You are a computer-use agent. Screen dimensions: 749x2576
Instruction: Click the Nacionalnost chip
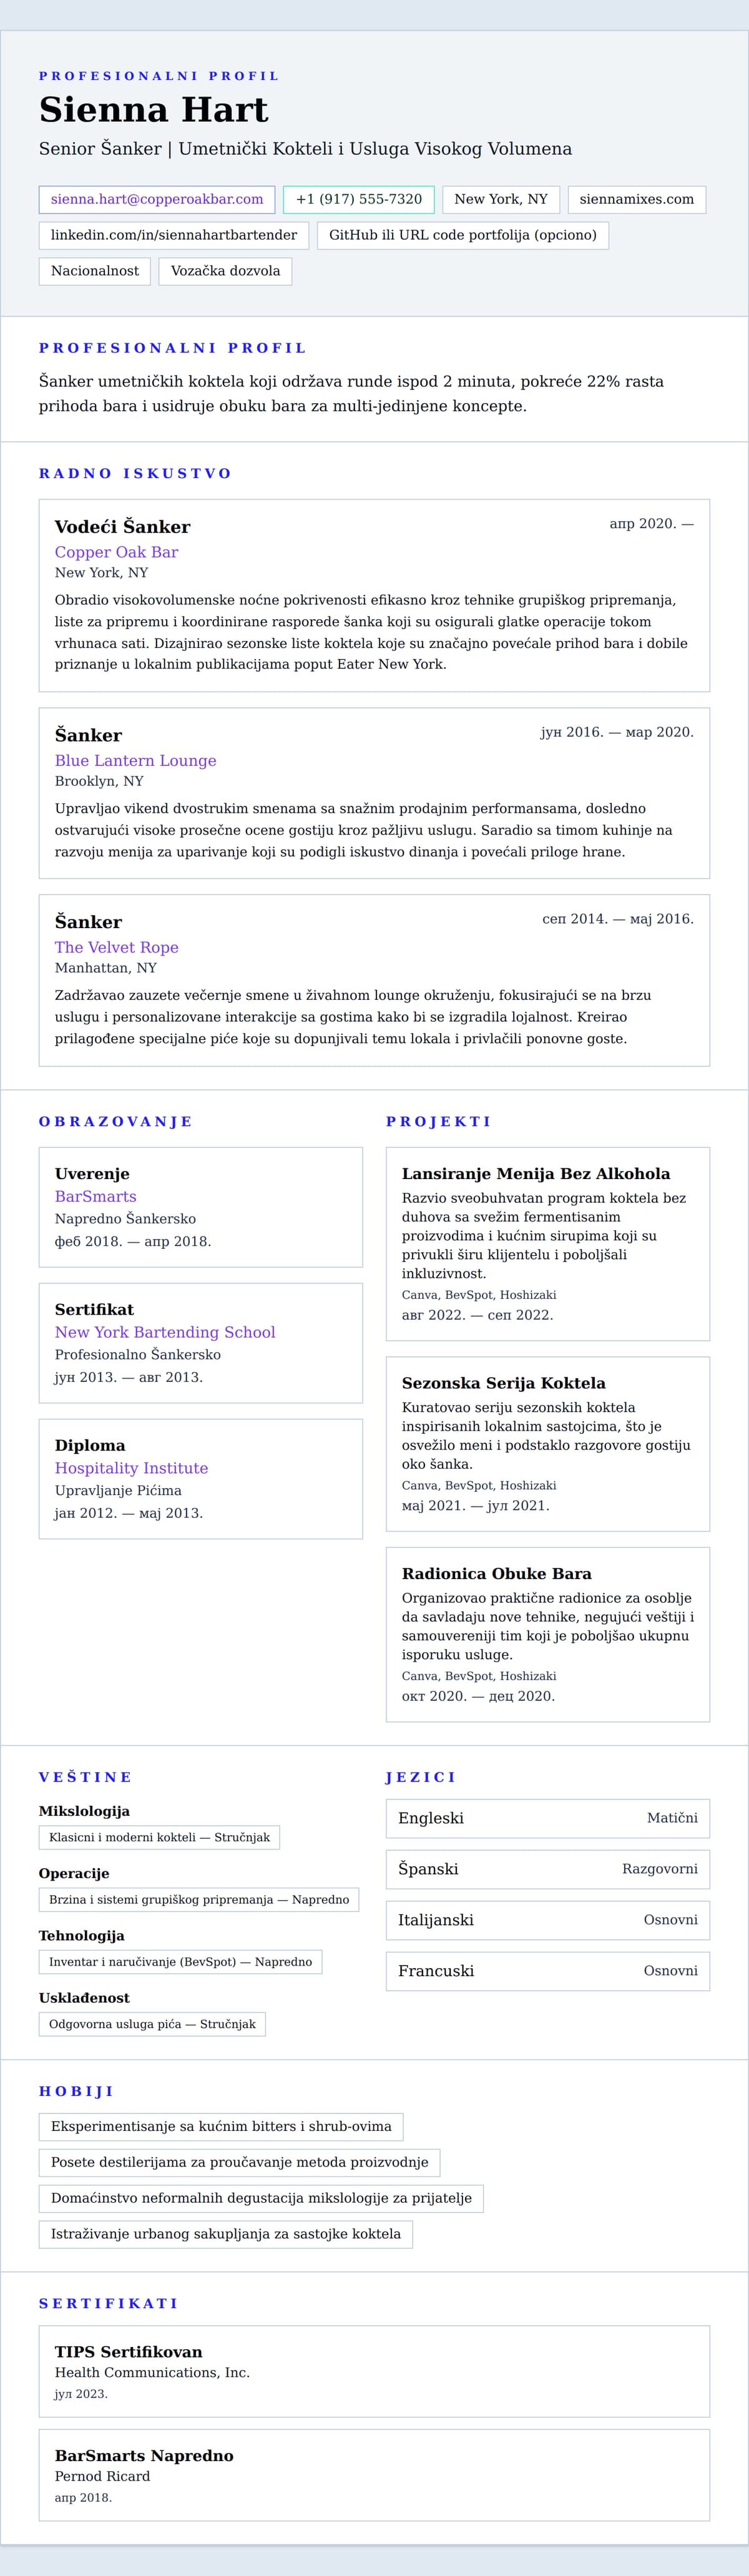tap(95, 272)
